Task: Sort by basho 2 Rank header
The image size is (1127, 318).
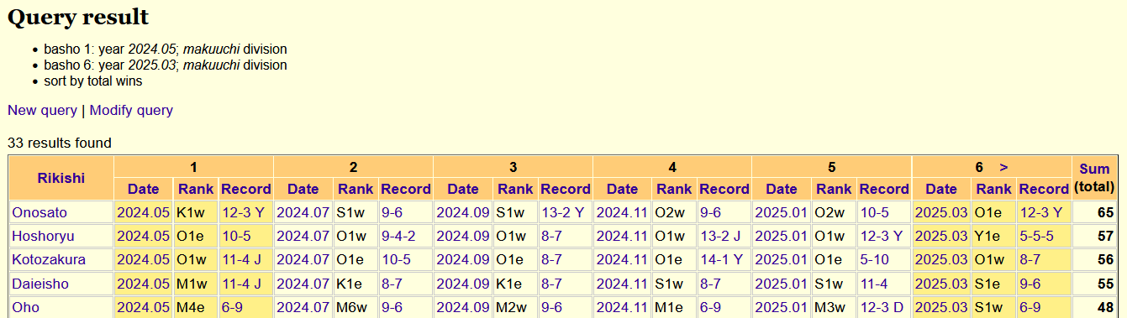Action: (x=355, y=189)
